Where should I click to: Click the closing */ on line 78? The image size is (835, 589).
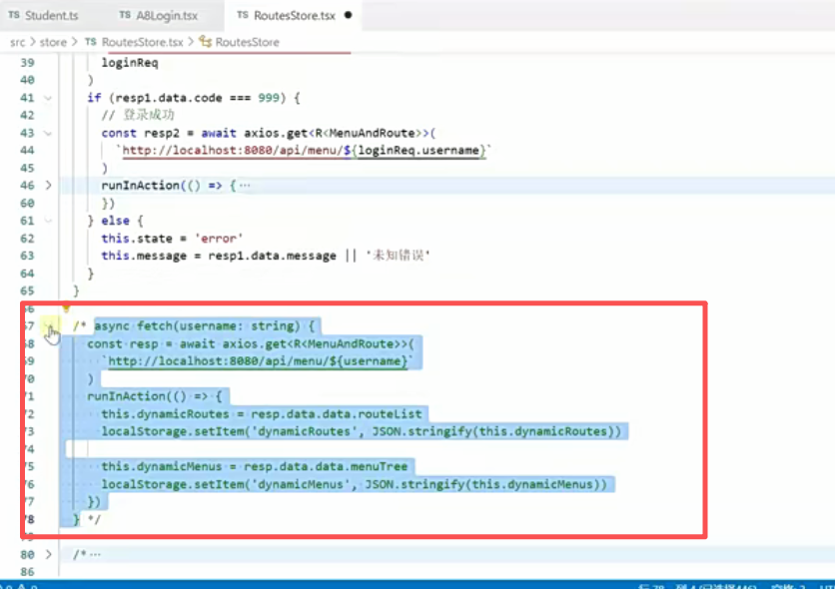point(94,519)
